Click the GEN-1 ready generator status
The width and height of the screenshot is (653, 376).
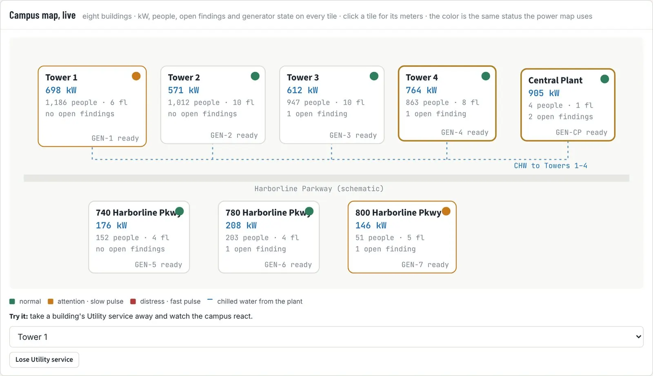[x=115, y=139]
